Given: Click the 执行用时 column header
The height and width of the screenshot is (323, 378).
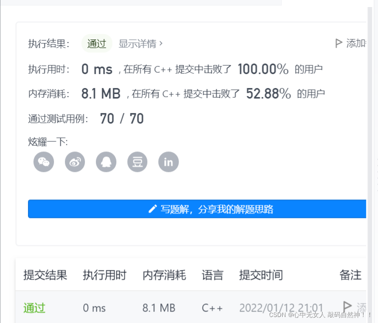Looking at the screenshot, I should pos(105,275).
